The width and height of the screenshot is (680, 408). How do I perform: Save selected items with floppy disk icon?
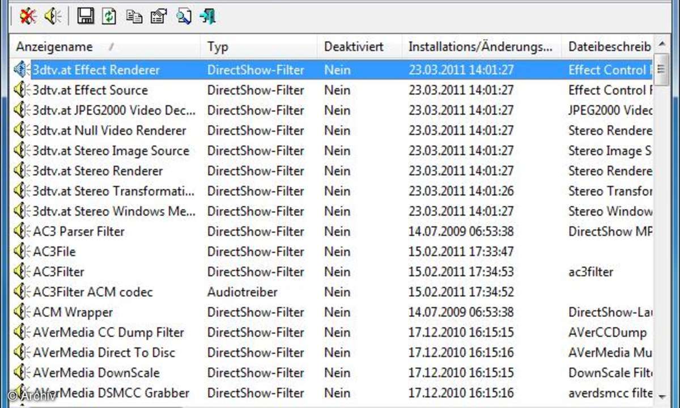click(86, 16)
